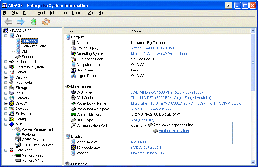This screenshot has width=258, height=167.
Task: Collapse the Computer tree node
Action: tap(6, 36)
